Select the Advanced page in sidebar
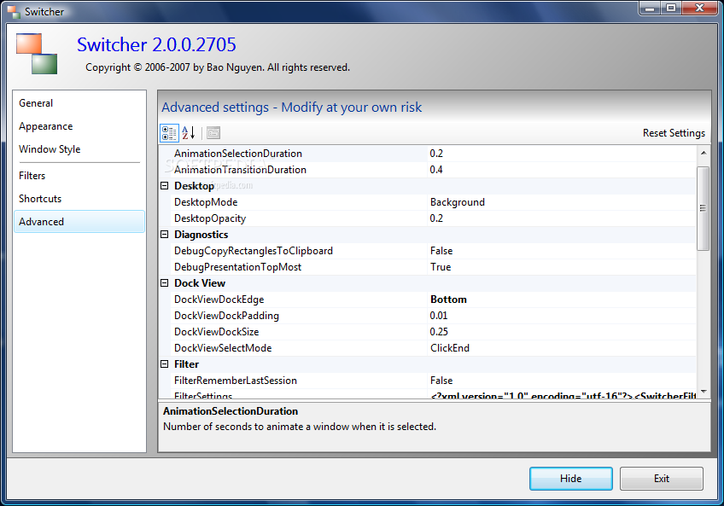724x506 pixels. point(79,222)
